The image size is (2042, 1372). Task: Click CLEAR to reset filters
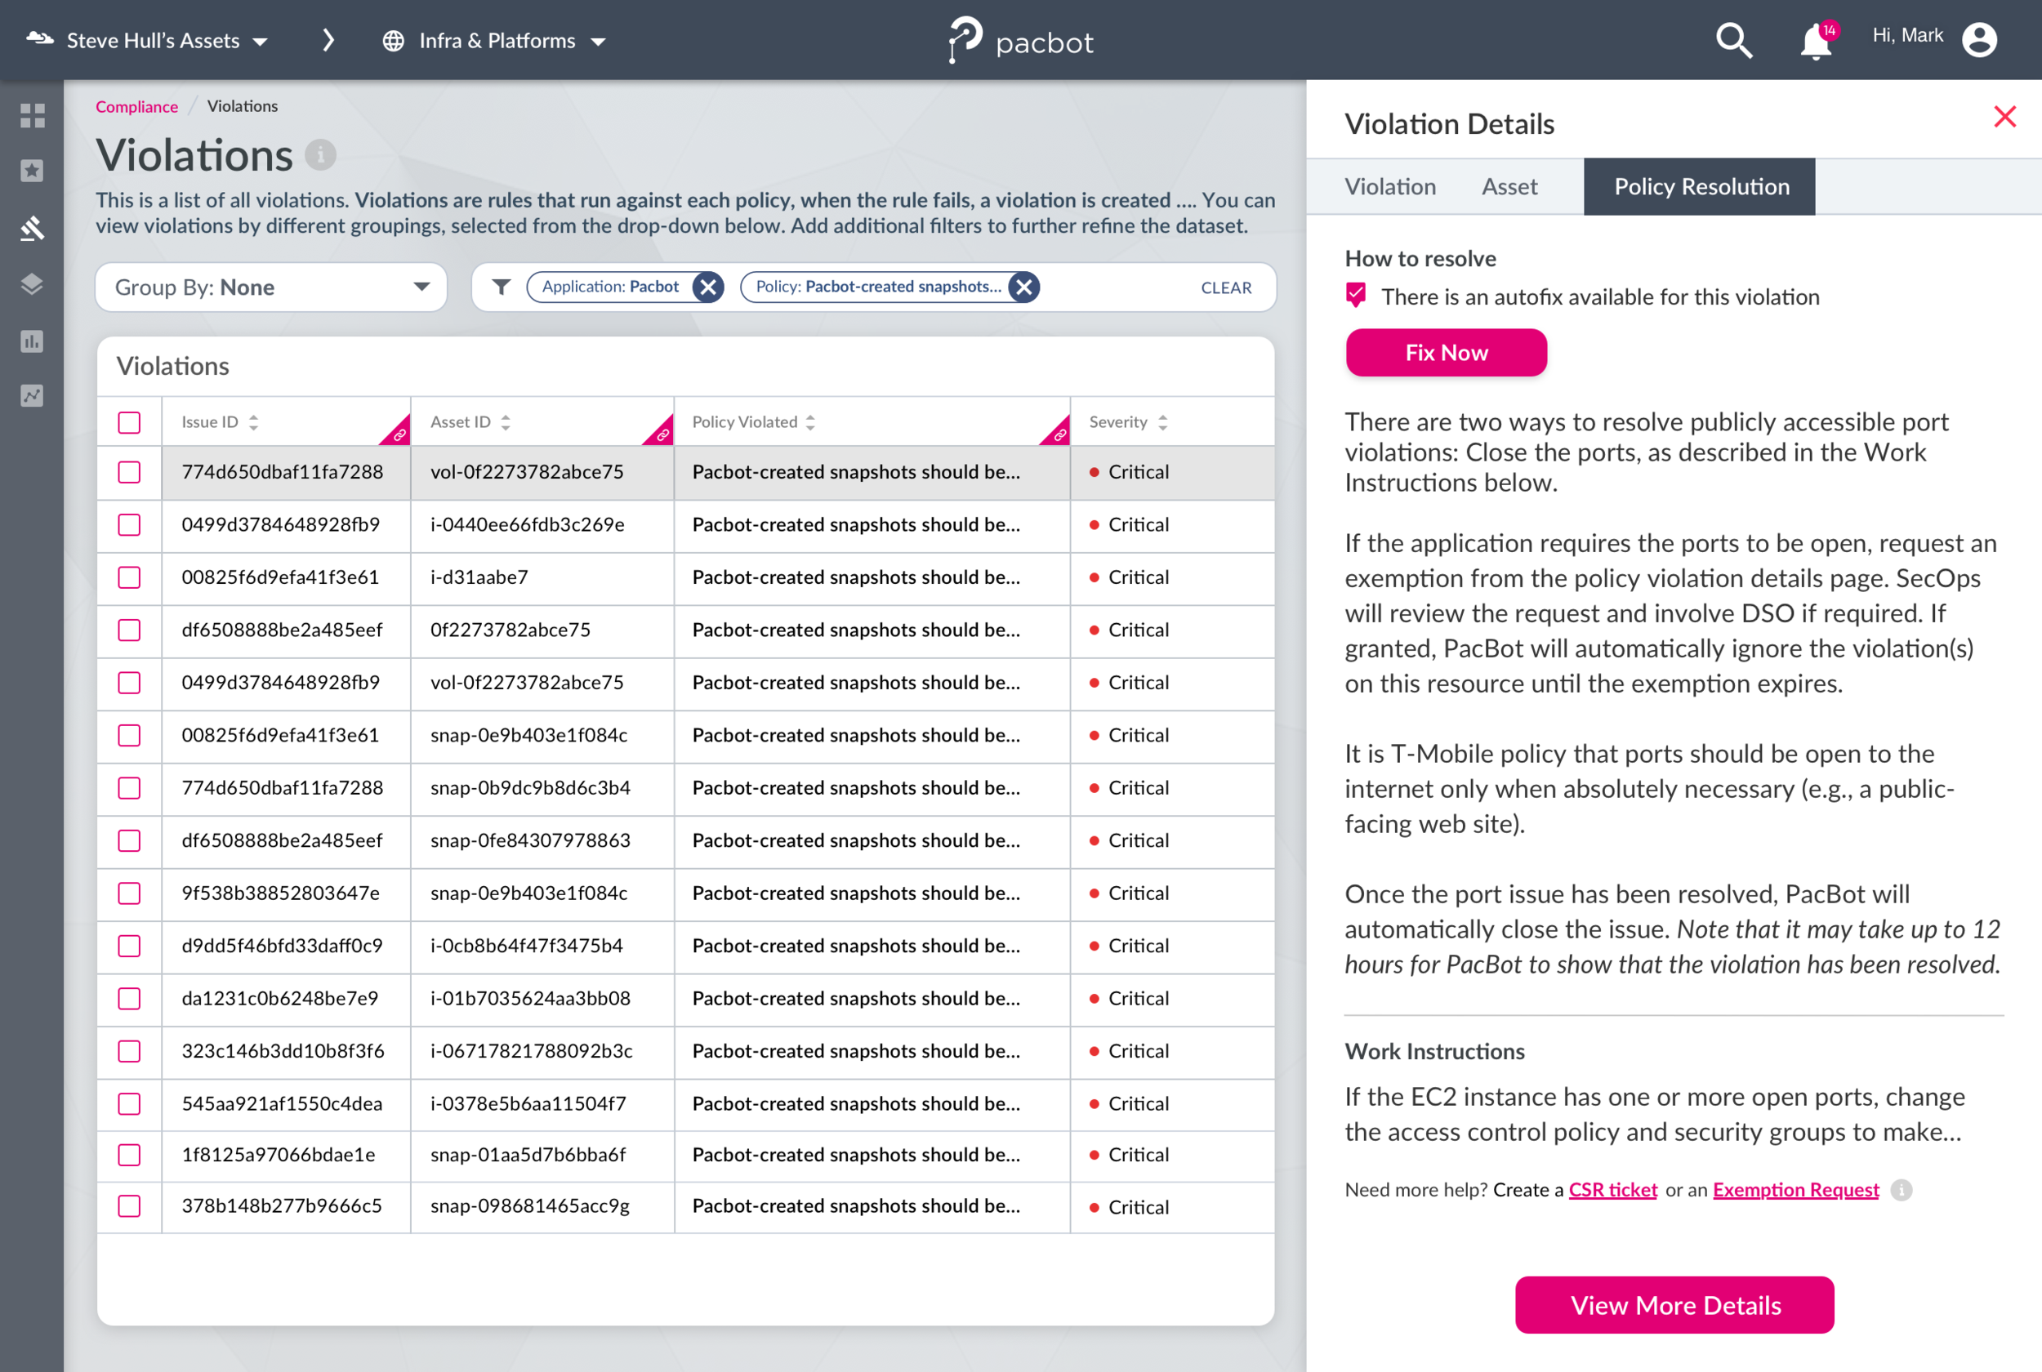pyautogui.click(x=1226, y=287)
